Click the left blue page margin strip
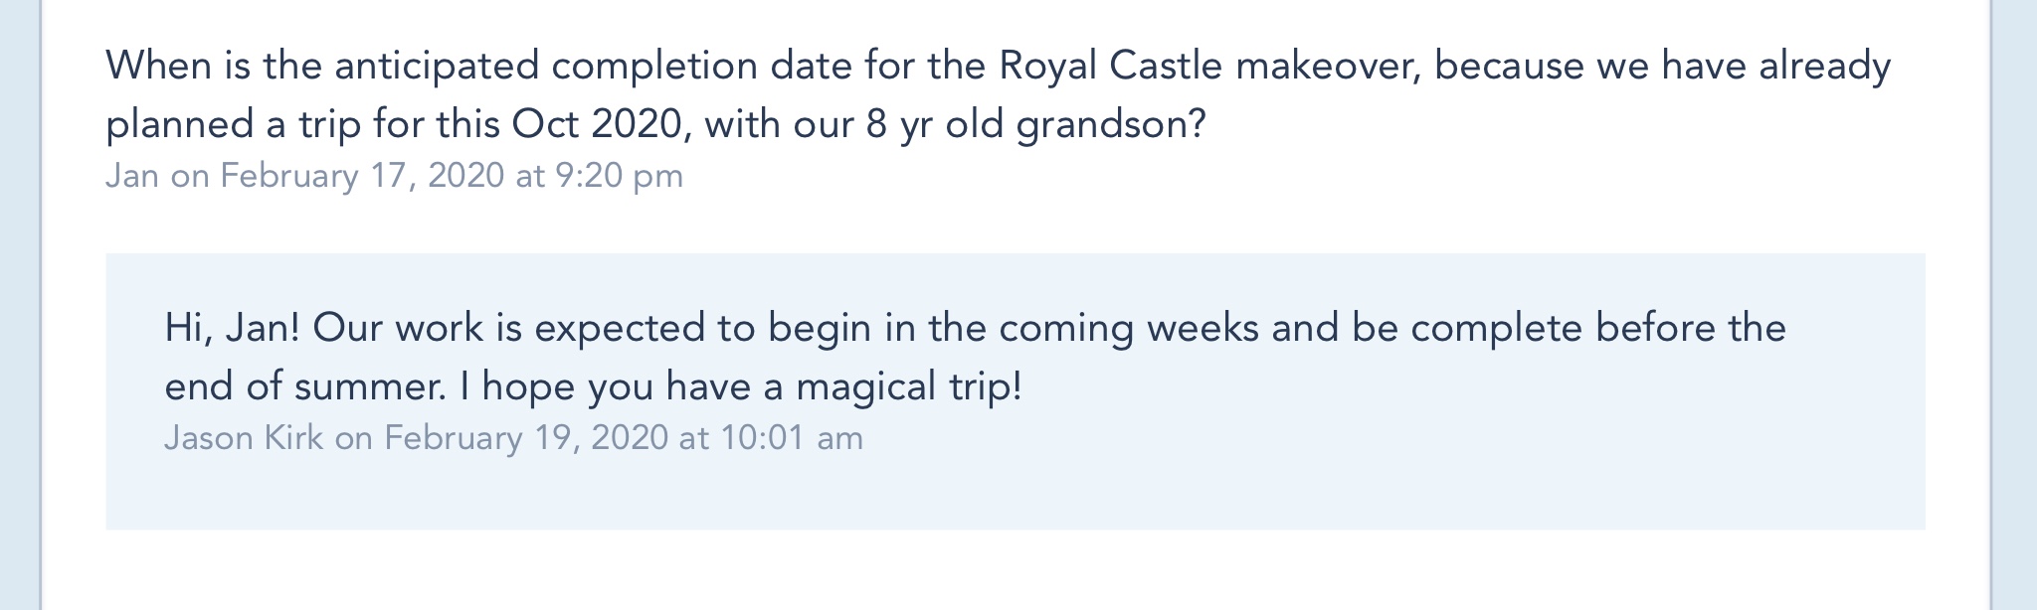The width and height of the screenshot is (2037, 610). (x=19, y=298)
